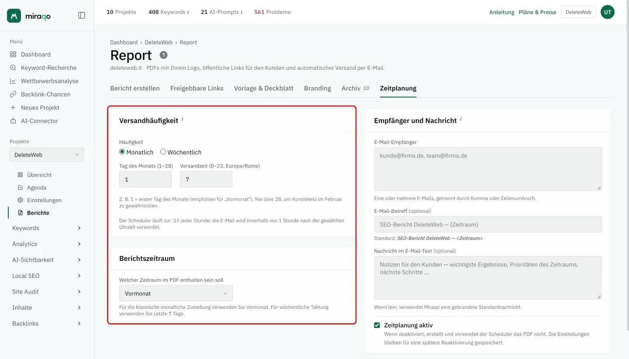Open the Pläne & Preise link

538,12
